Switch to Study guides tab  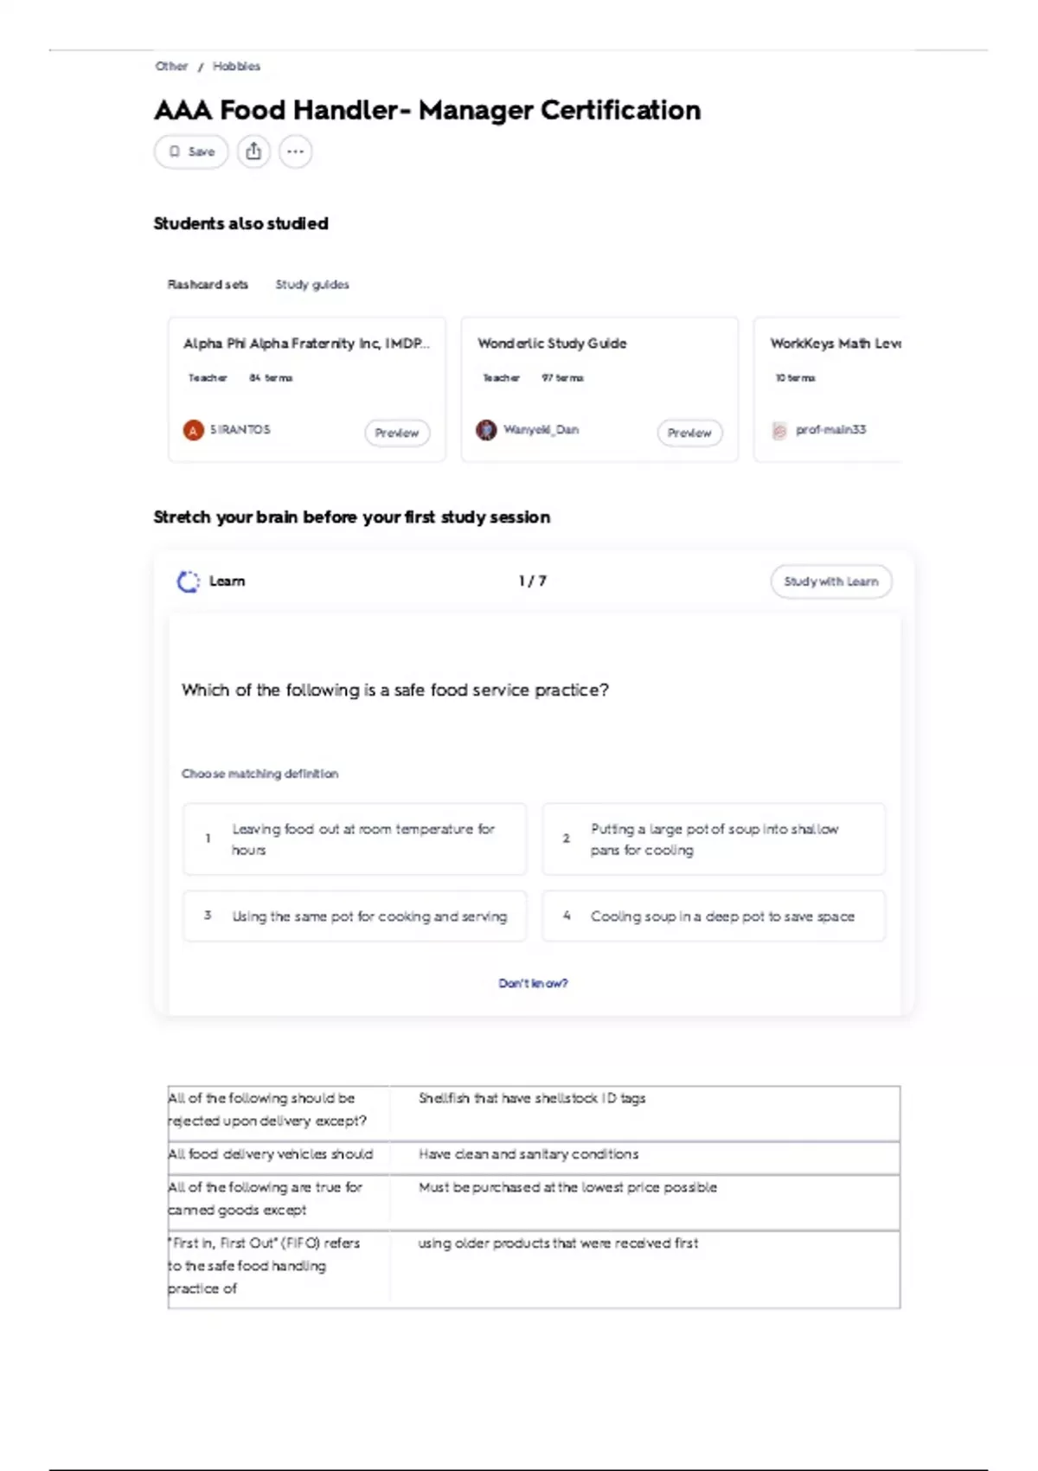coord(312,285)
